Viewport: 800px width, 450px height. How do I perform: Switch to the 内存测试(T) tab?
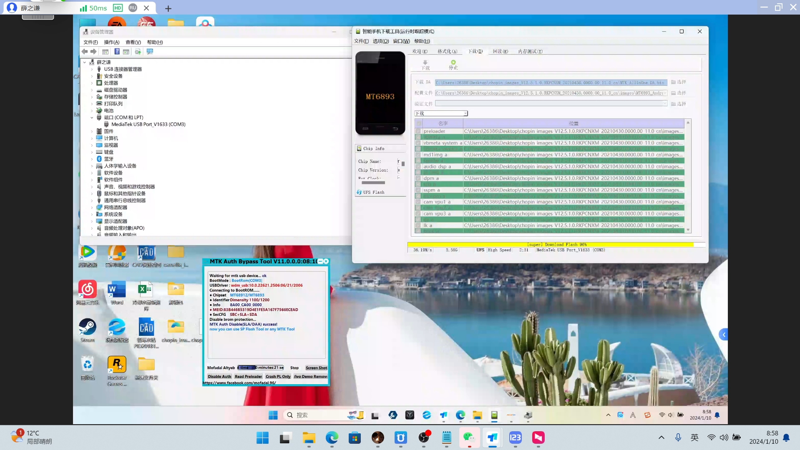pyautogui.click(x=530, y=51)
